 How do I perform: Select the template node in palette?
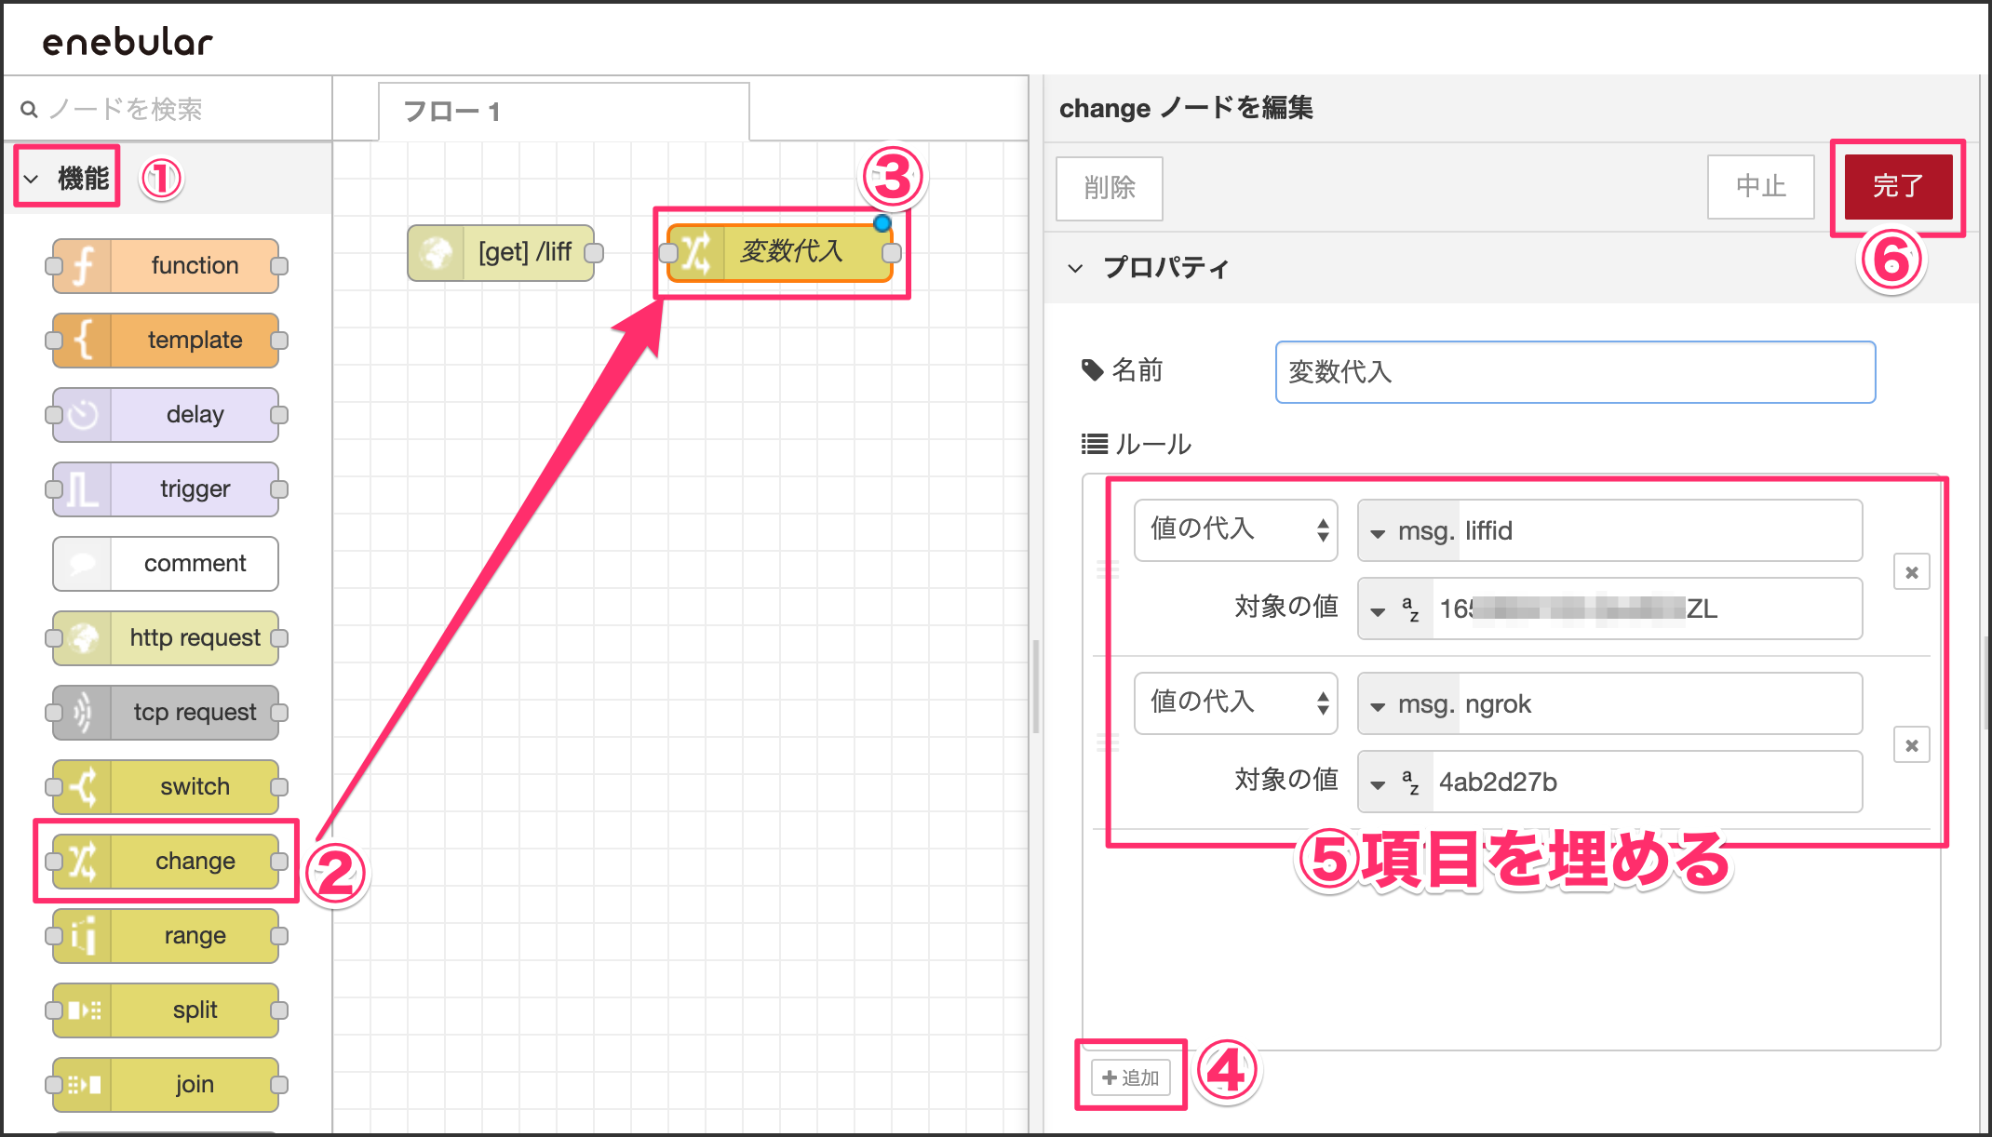click(x=167, y=341)
